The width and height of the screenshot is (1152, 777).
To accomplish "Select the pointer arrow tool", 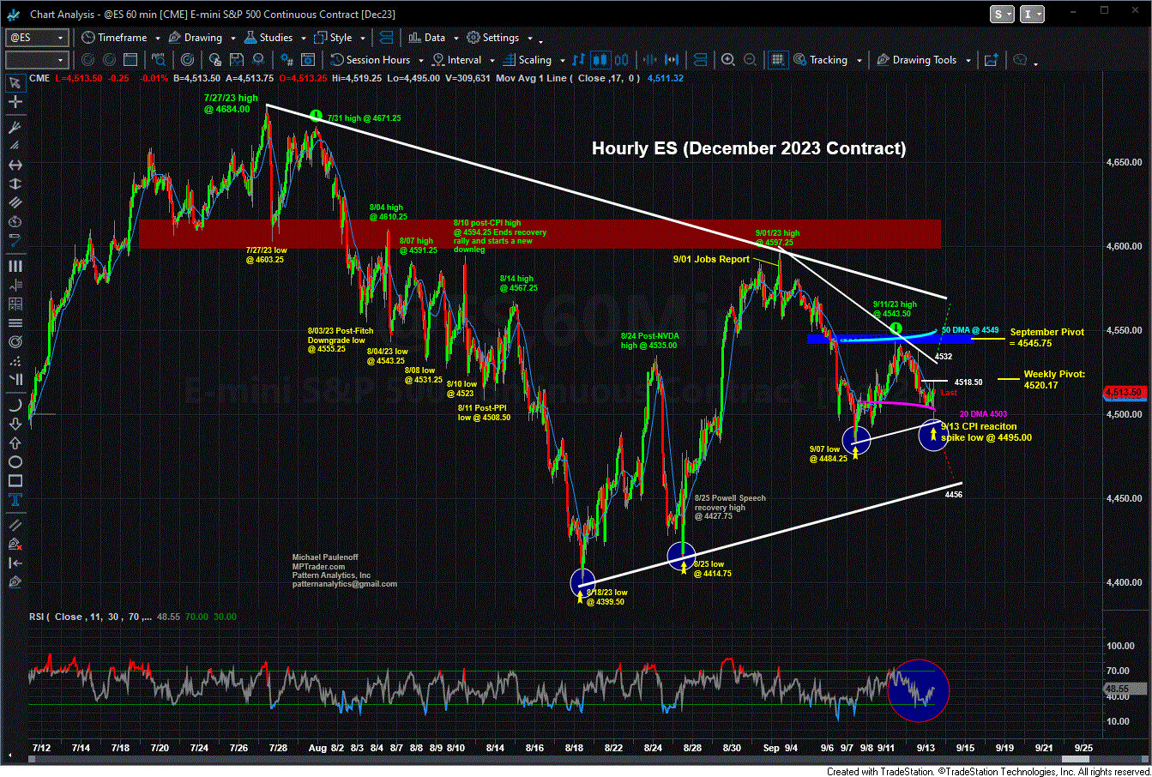I will click(x=15, y=82).
